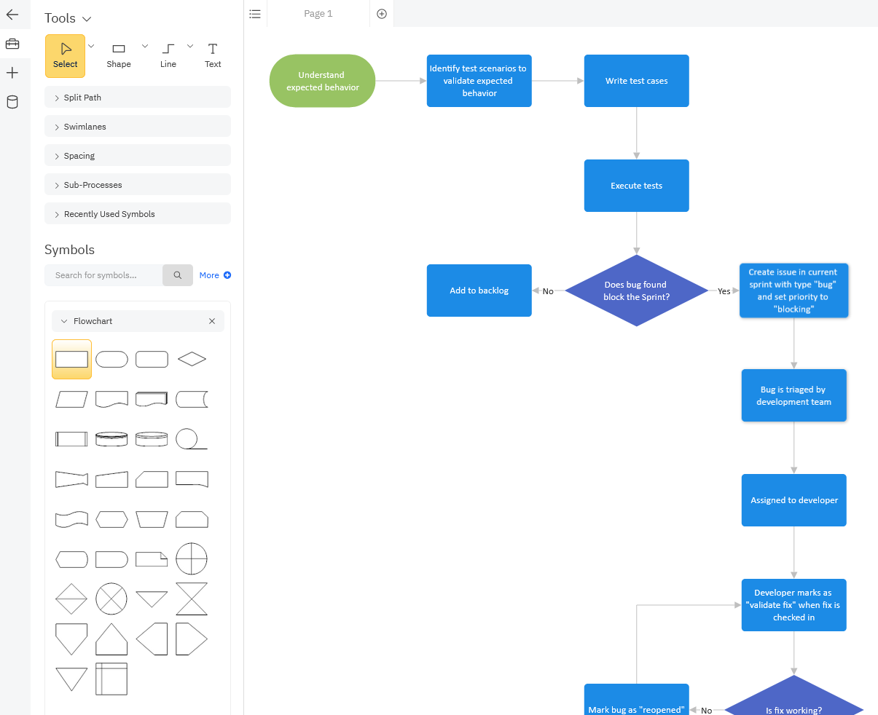Select the green Understand expected behavior shape
The image size is (878, 715).
coord(322,81)
